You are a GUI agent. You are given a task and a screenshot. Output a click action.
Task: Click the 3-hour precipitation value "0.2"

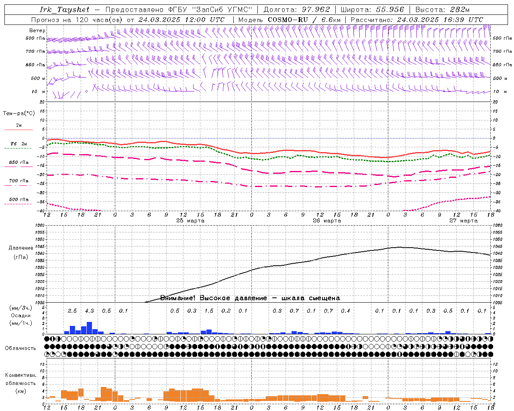click(x=226, y=311)
